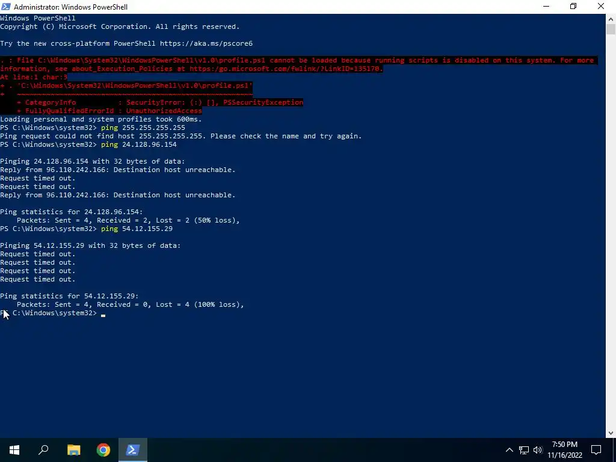Click "Ping statistics for 54.12.155.29:" line
616x462 pixels.
70,296
